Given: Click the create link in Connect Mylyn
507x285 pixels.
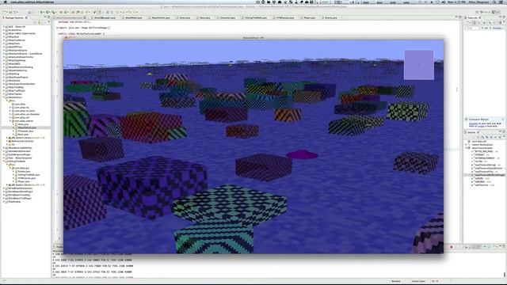Looking at the screenshot, I should pyautogui.click(x=481, y=127).
